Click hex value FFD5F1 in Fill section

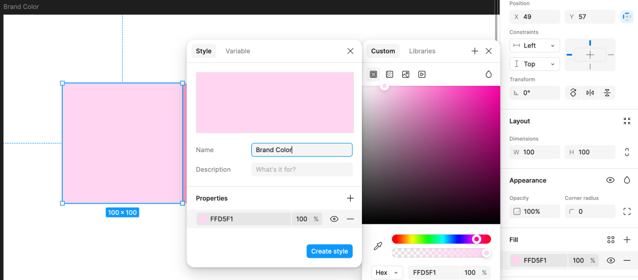coord(535,260)
